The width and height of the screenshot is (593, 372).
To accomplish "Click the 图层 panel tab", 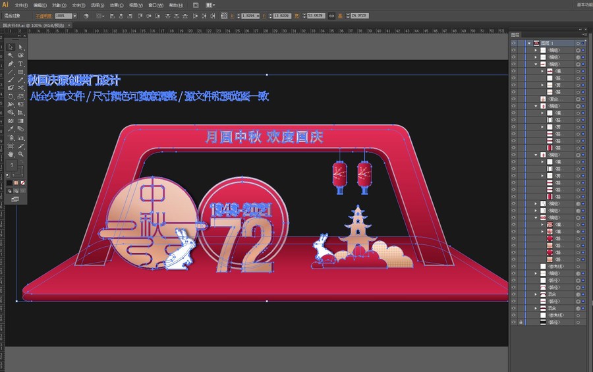I will click(x=515, y=35).
